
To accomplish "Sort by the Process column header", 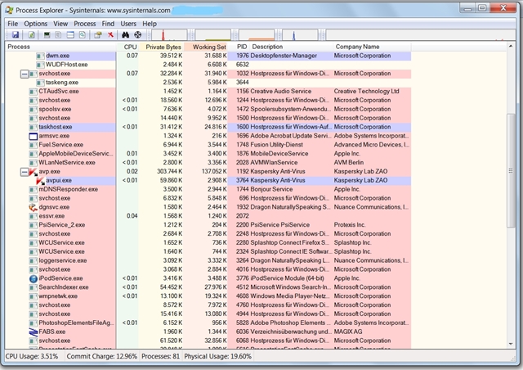I will pos(60,47).
